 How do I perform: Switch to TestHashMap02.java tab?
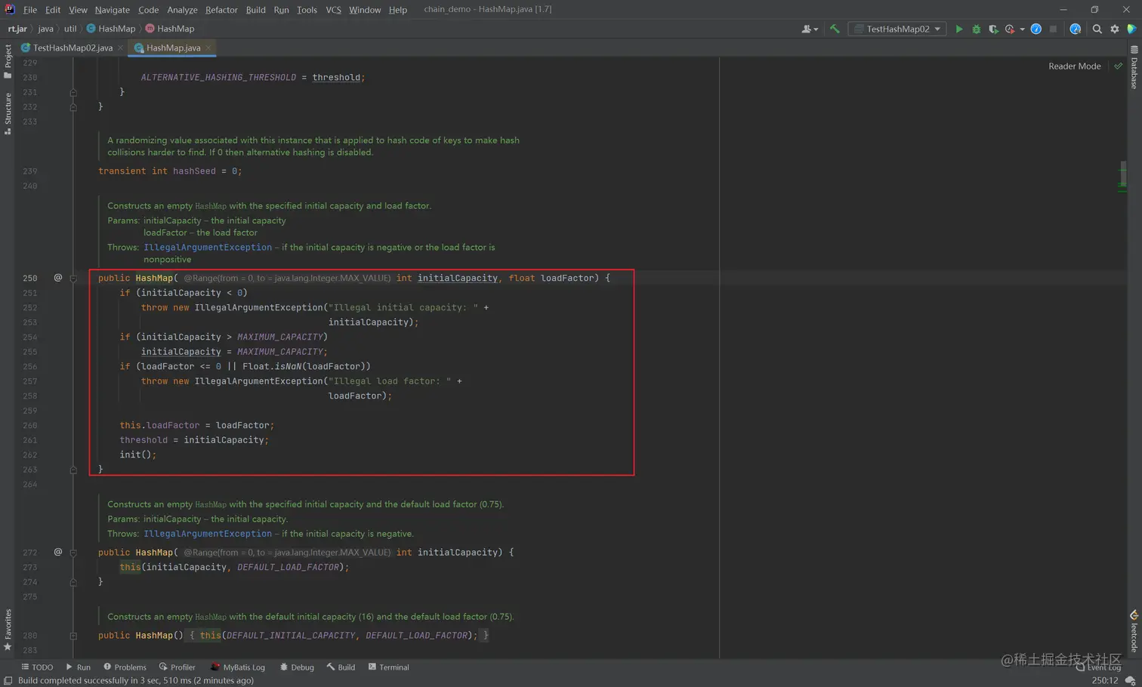(73, 48)
